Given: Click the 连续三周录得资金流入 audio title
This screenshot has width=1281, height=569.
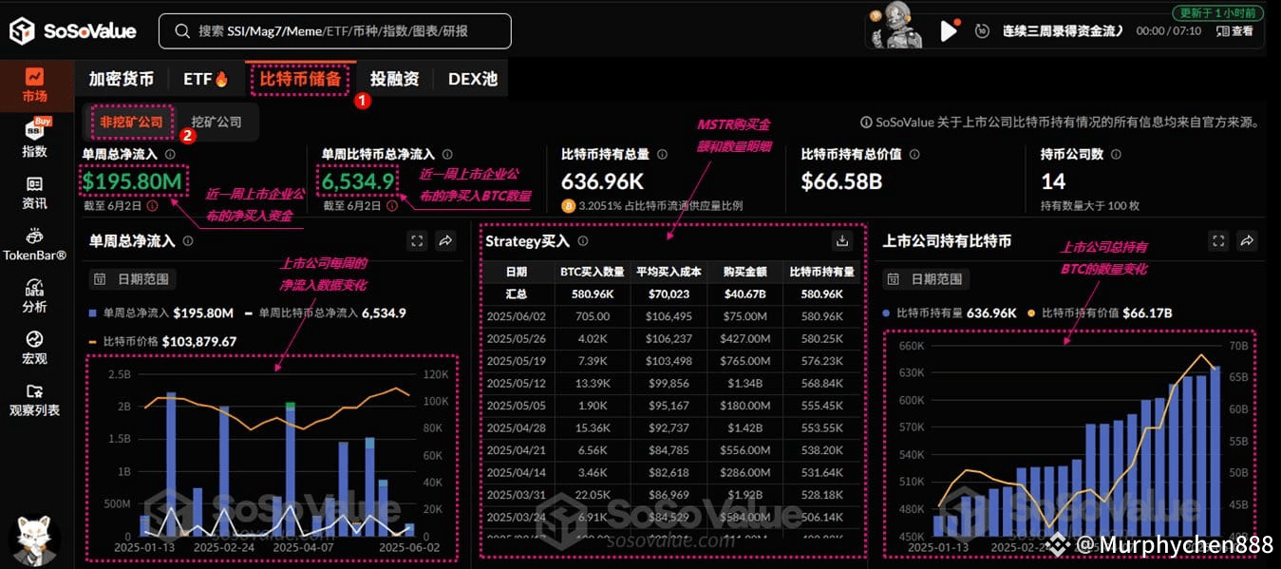Looking at the screenshot, I should (1063, 31).
